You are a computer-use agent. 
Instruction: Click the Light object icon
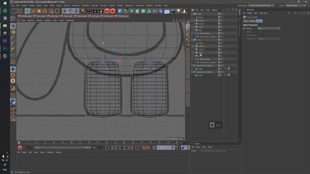coord(178,11)
